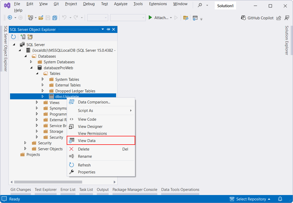
Task: Refresh the SQL Server Object Explorer
Action: pyautogui.click(x=13, y=37)
